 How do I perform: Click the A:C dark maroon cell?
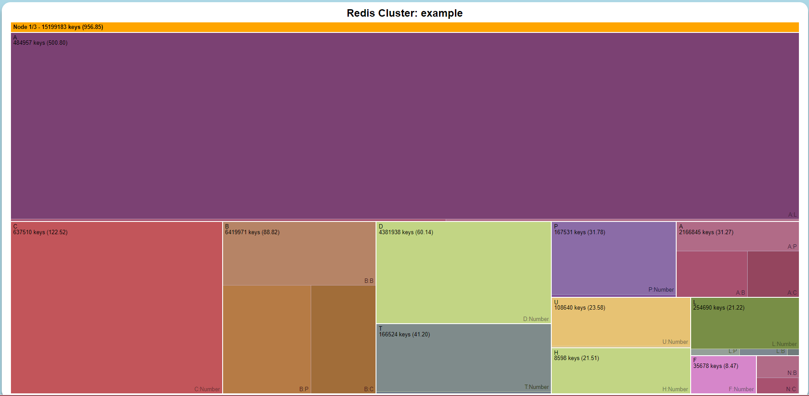(x=773, y=274)
